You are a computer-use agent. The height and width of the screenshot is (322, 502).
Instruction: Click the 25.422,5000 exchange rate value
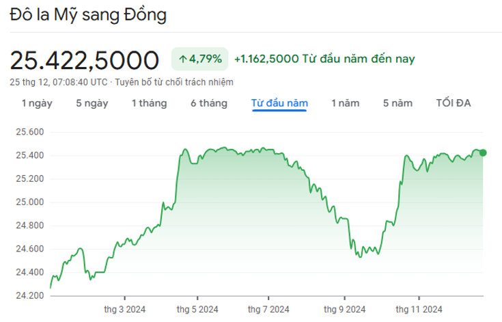[84, 60]
